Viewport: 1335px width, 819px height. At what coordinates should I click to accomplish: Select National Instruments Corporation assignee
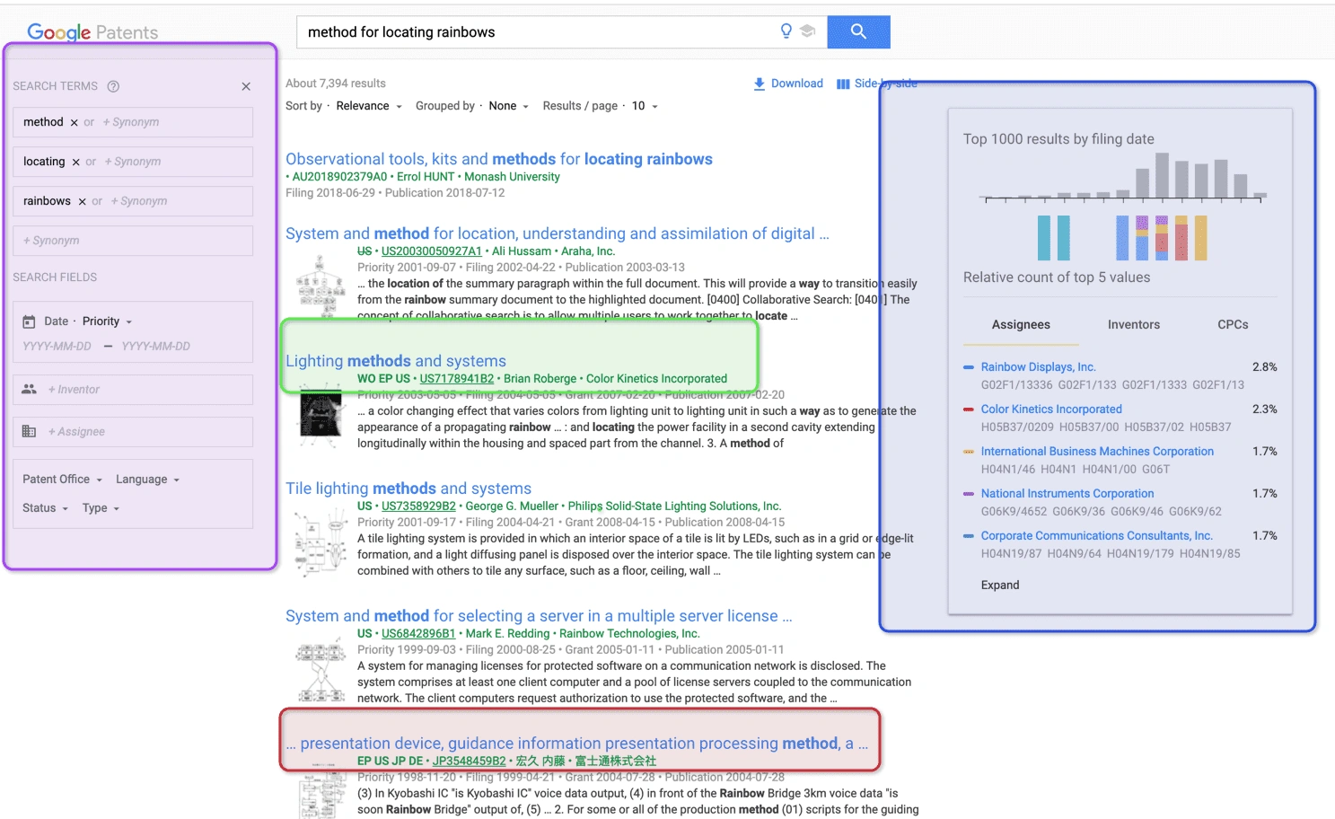1067,494
